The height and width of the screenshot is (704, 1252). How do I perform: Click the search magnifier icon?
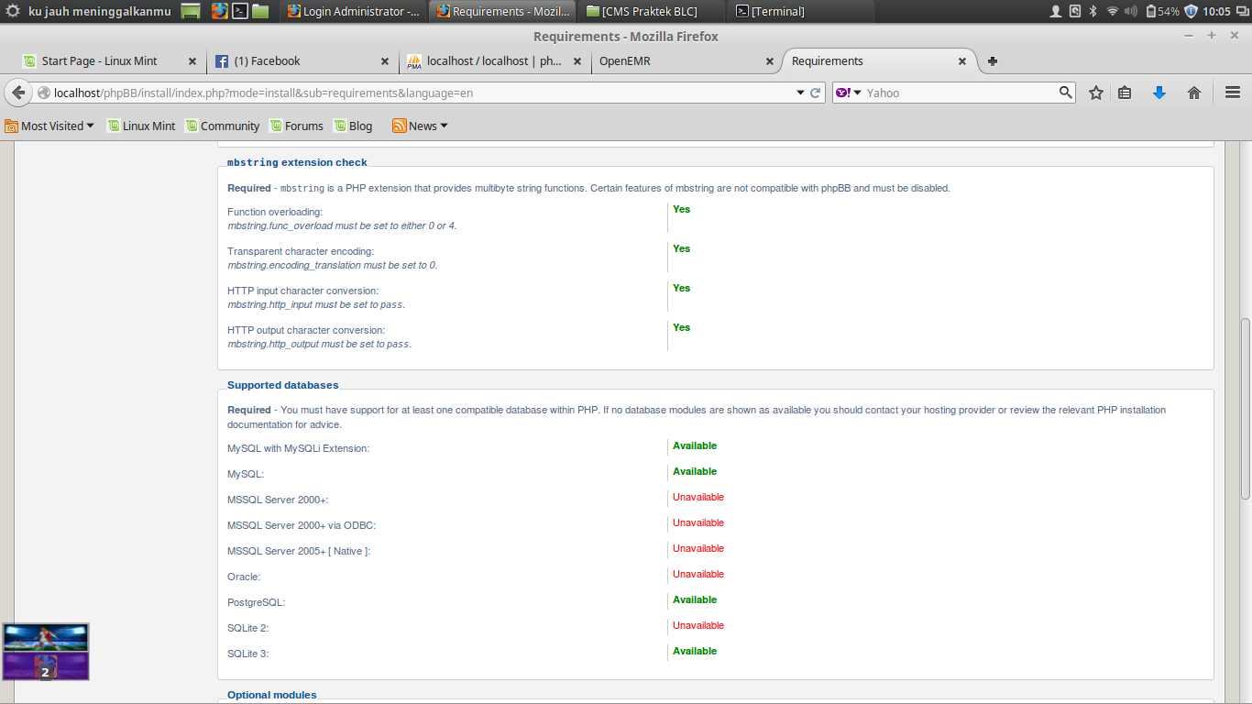click(1066, 93)
